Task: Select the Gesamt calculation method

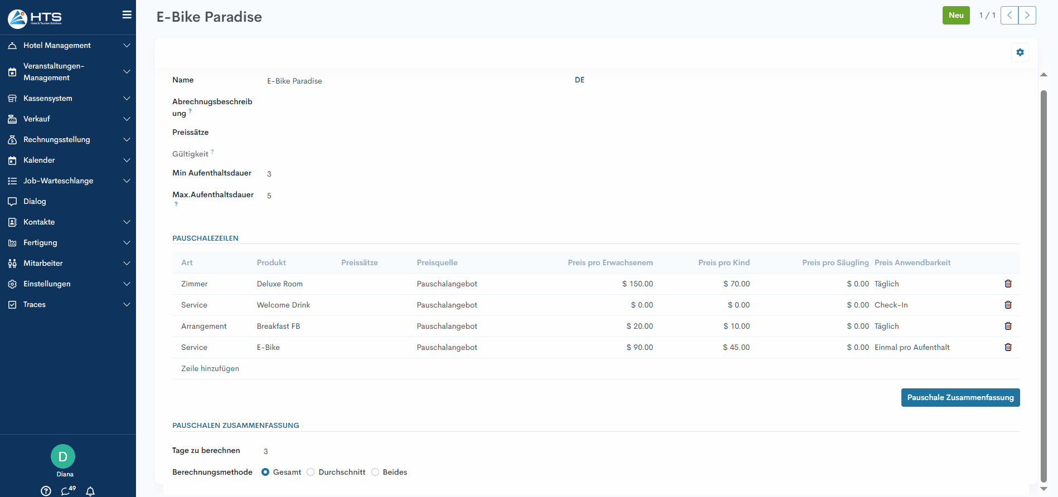Action: tap(266, 472)
